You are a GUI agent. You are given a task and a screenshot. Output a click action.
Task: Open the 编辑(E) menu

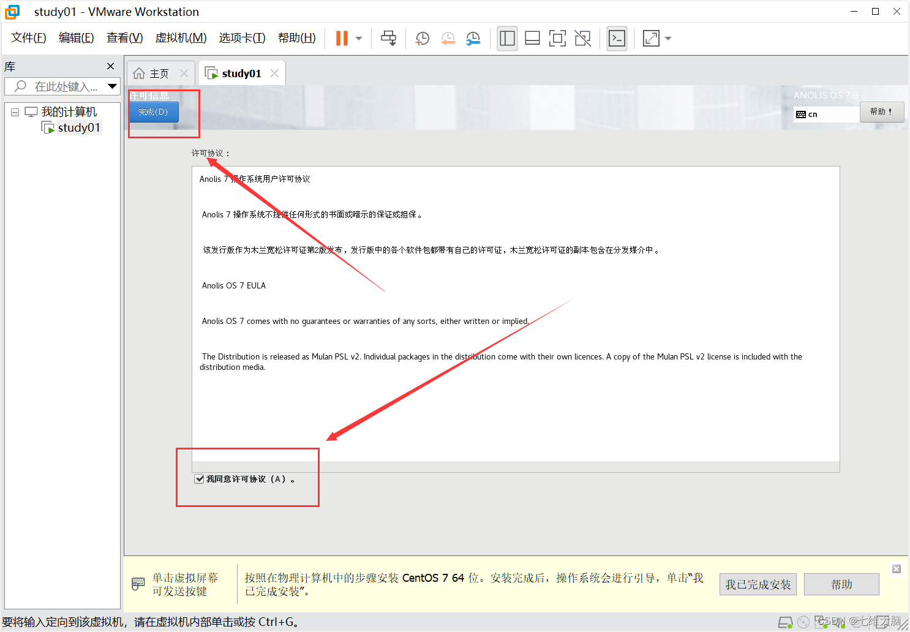tap(76, 38)
